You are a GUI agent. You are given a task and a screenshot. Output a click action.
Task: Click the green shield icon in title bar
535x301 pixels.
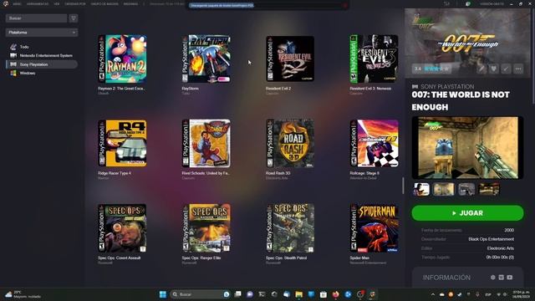(x=468, y=3)
